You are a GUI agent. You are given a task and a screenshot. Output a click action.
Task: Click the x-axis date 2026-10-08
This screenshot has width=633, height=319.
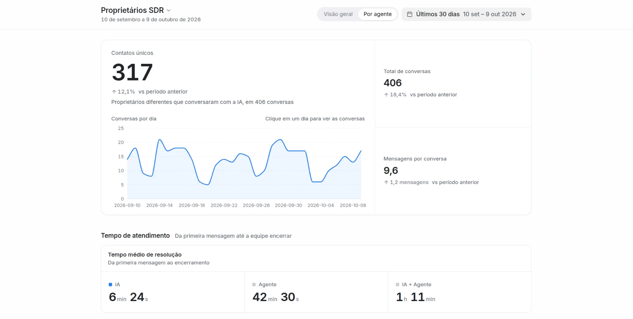tap(353, 205)
